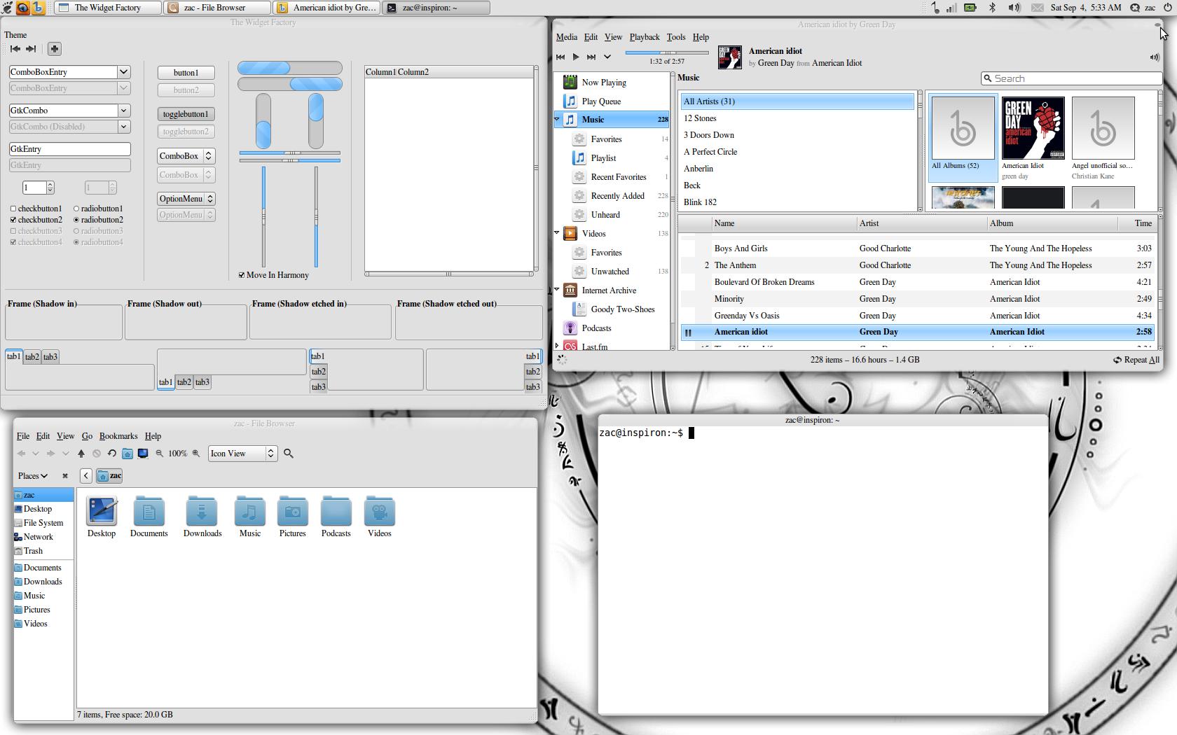
Task: Zoom in in File Browser
Action: 196,454
